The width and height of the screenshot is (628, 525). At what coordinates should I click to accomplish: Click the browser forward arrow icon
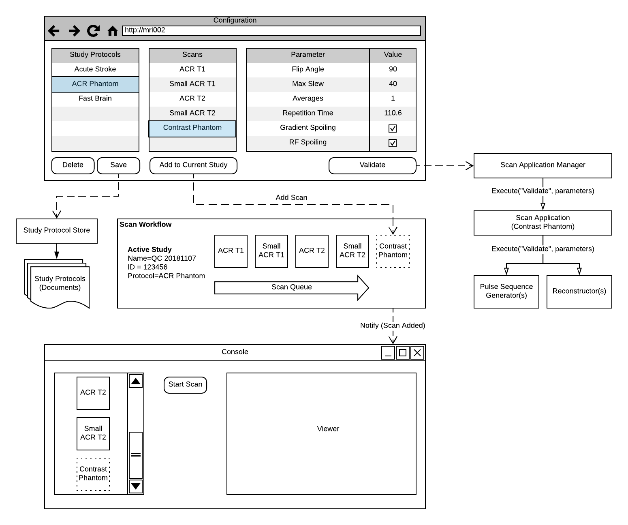(x=74, y=31)
